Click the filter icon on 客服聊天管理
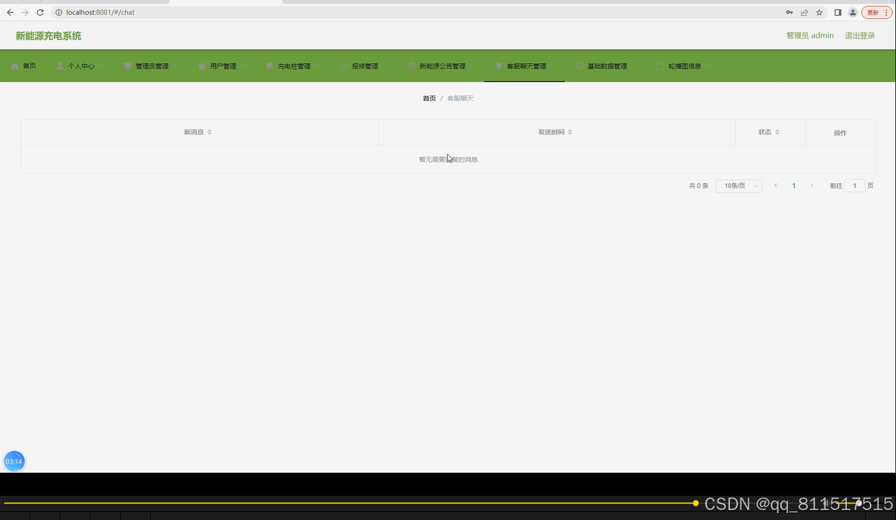Image resolution: width=896 pixels, height=520 pixels. 498,66
